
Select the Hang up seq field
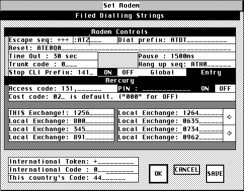pos(187,64)
